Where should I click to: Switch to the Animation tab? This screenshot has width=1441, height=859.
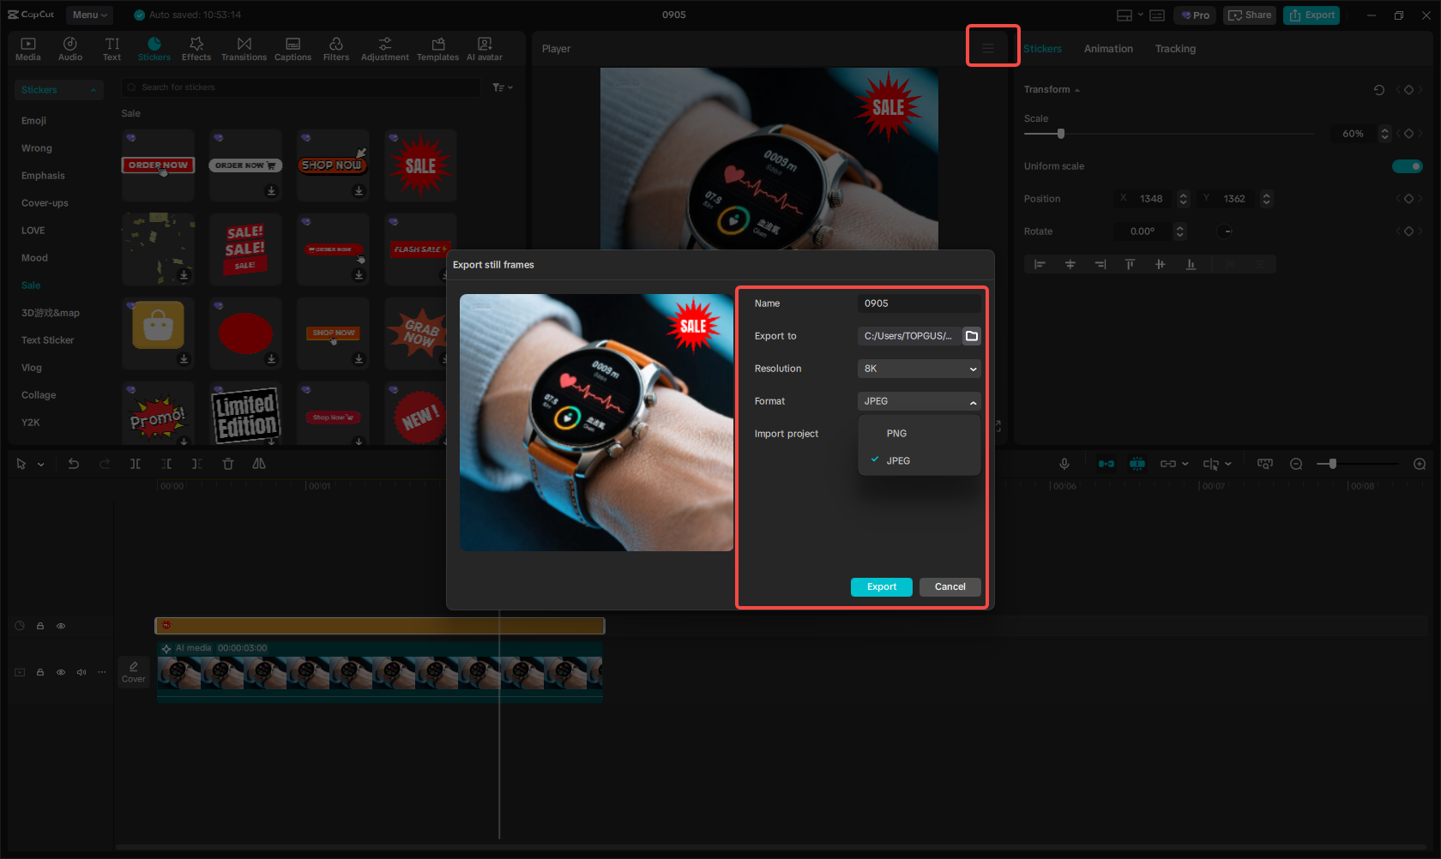(1107, 49)
